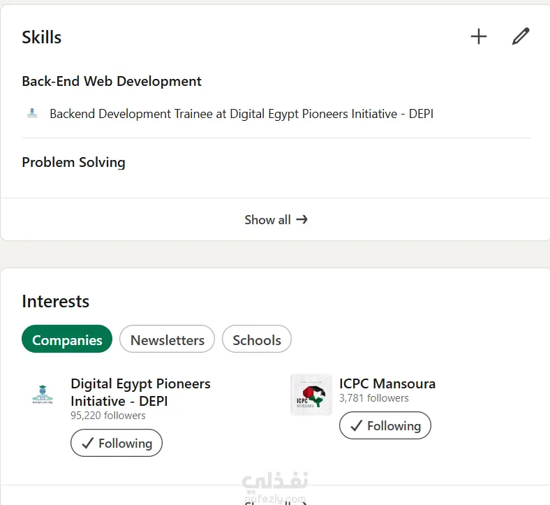Open the Problem Solving skill
550x505 pixels.
point(73,162)
